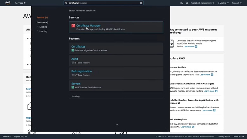Click the search magnifier icon
This screenshot has width=247, height=139.
pos(66,3)
